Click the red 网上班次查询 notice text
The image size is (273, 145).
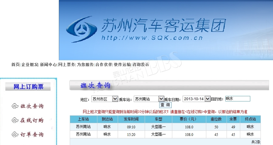point(165,112)
